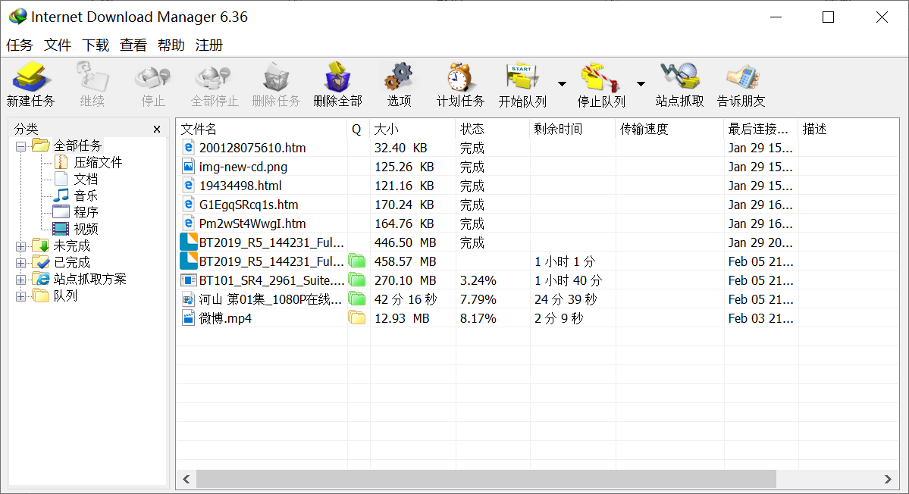
Task: Select the 未完成 folder
Action: [72, 246]
